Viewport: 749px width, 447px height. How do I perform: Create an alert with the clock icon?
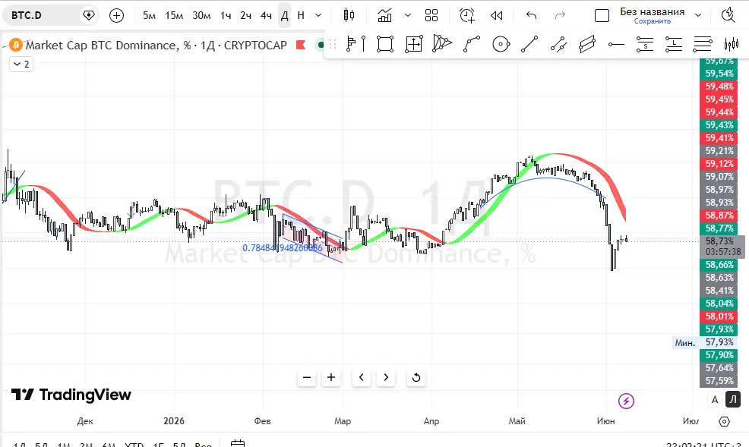tap(466, 15)
